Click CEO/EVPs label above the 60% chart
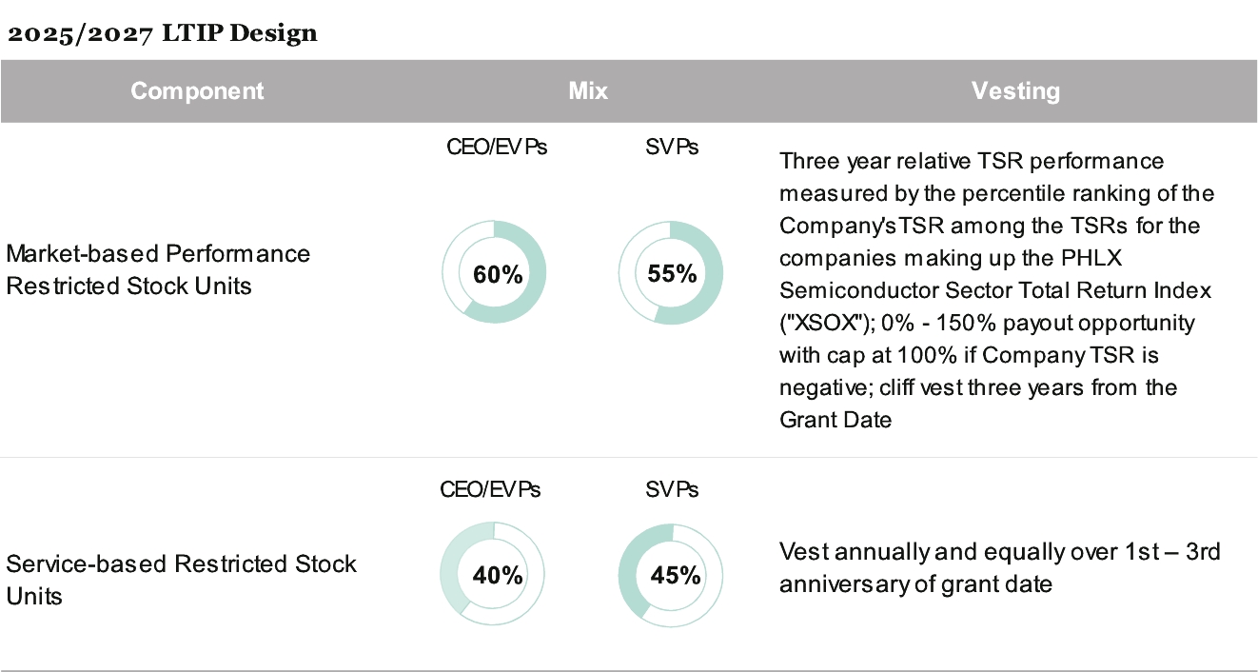The height and width of the screenshot is (672, 1258). (x=497, y=148)
